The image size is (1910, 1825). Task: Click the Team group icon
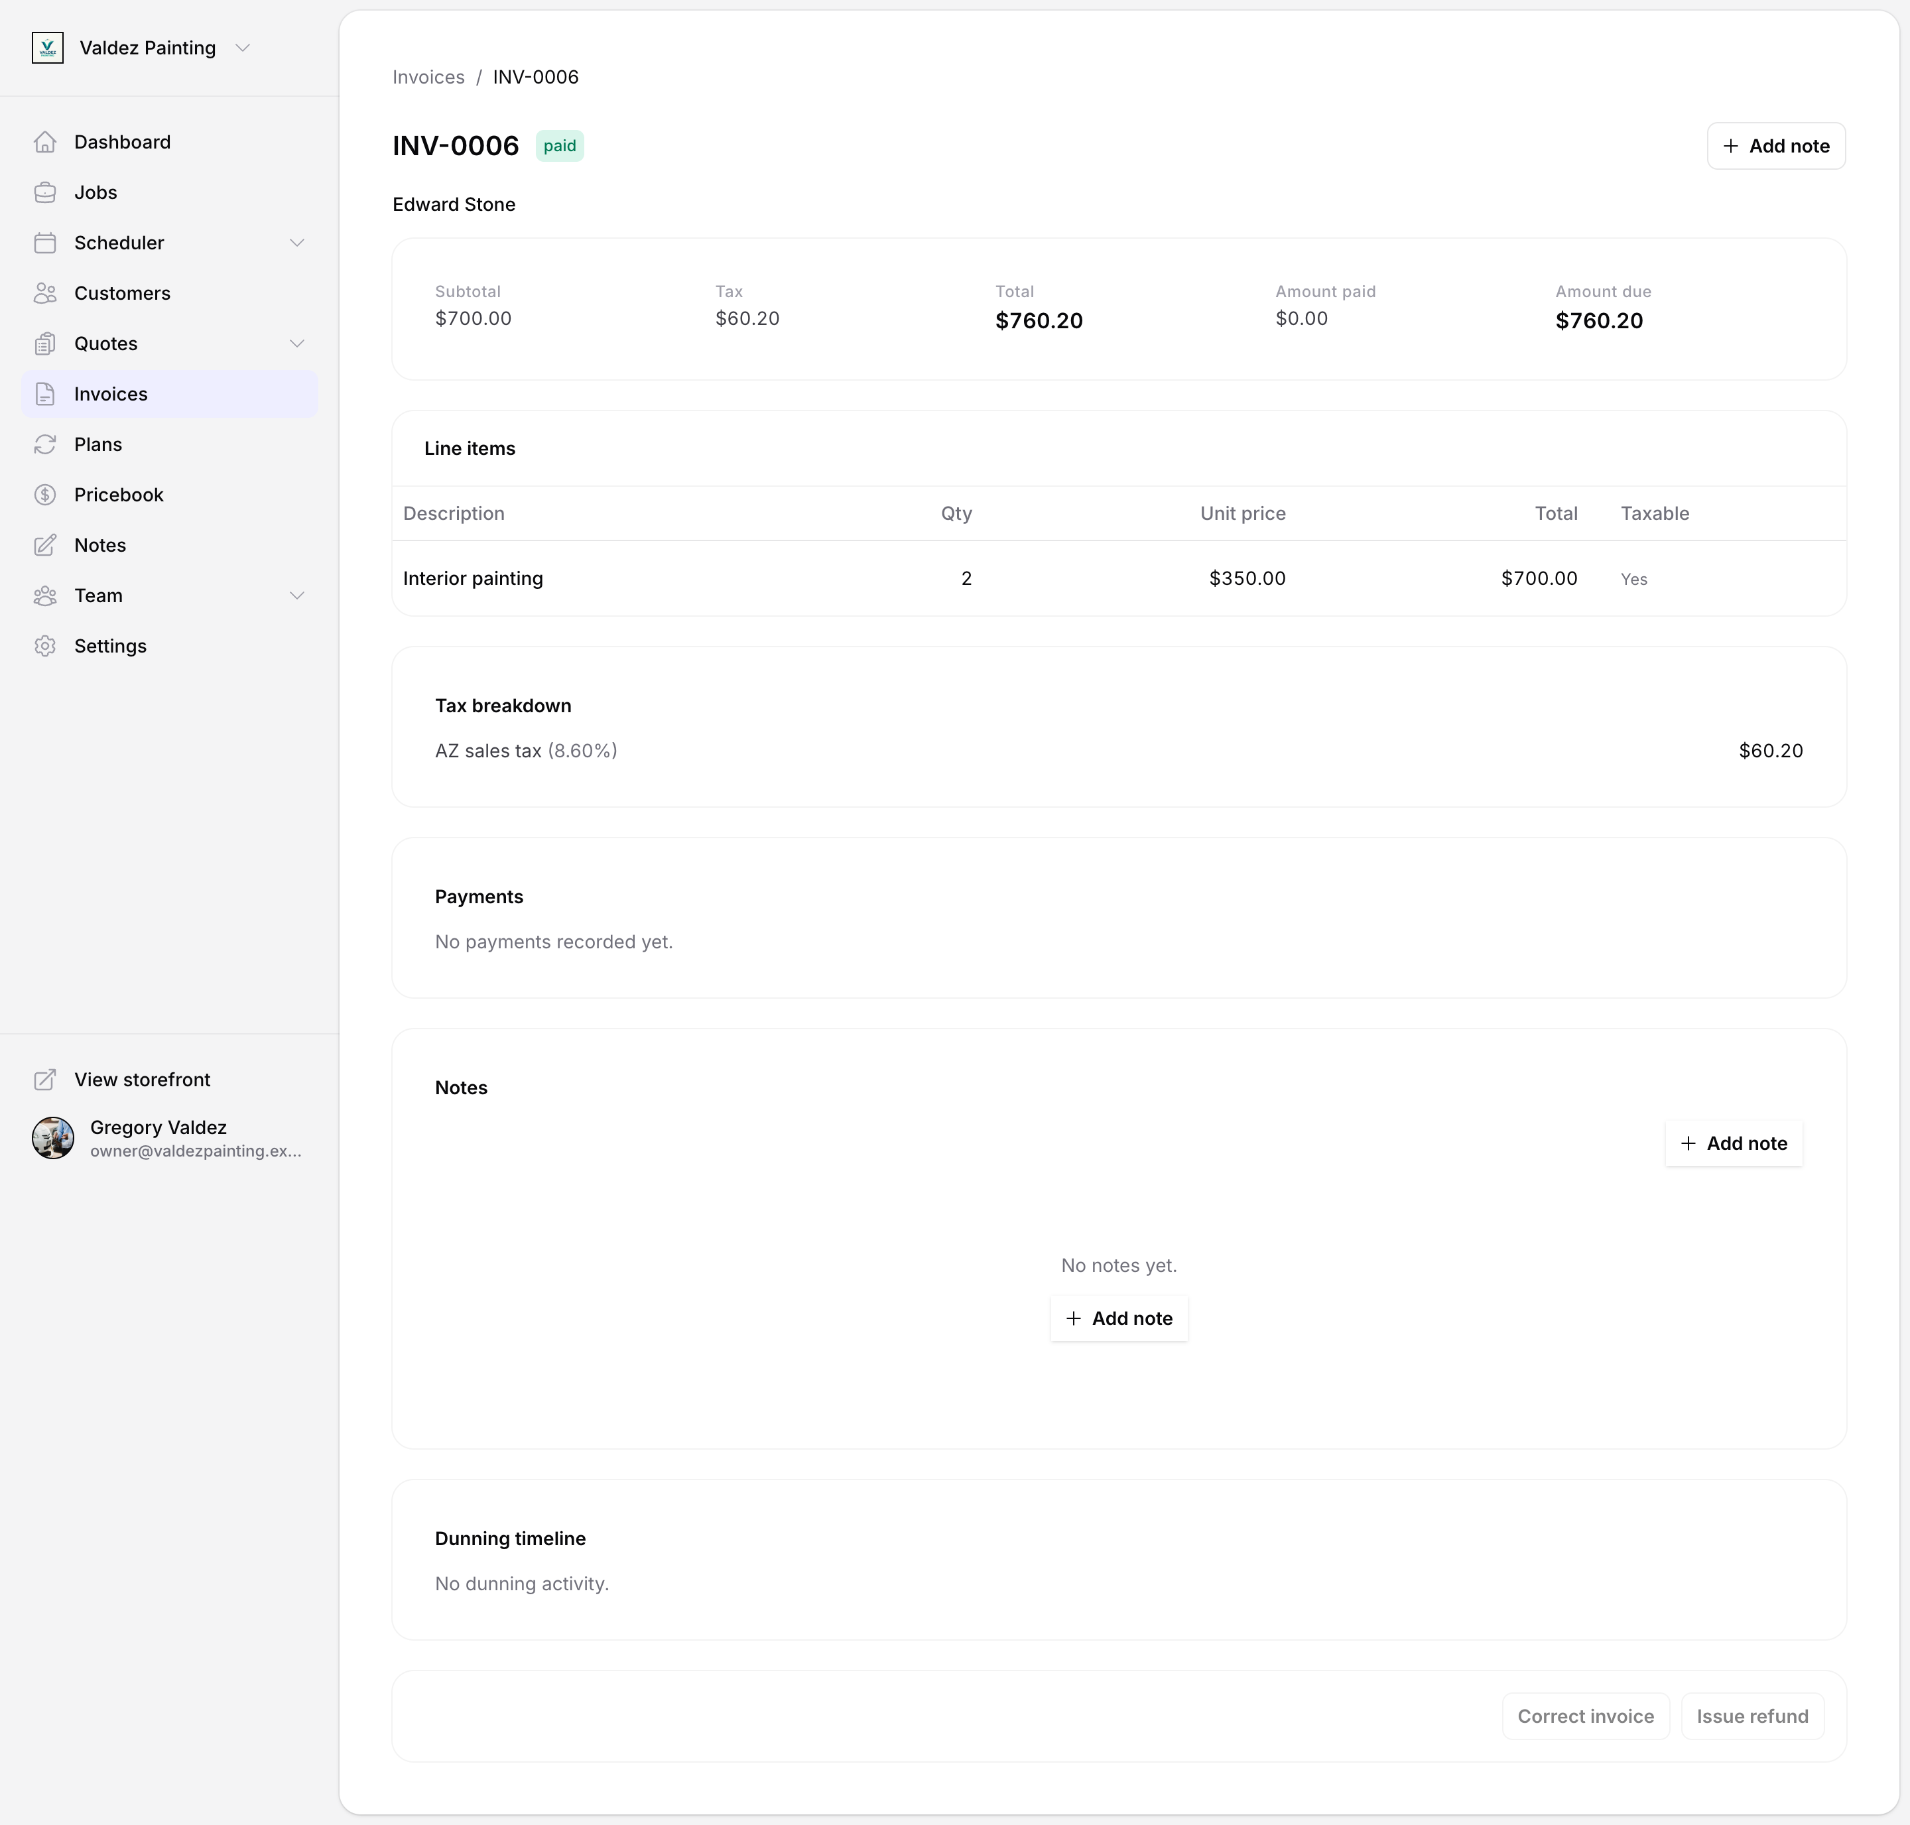click(x=44, y=596)
